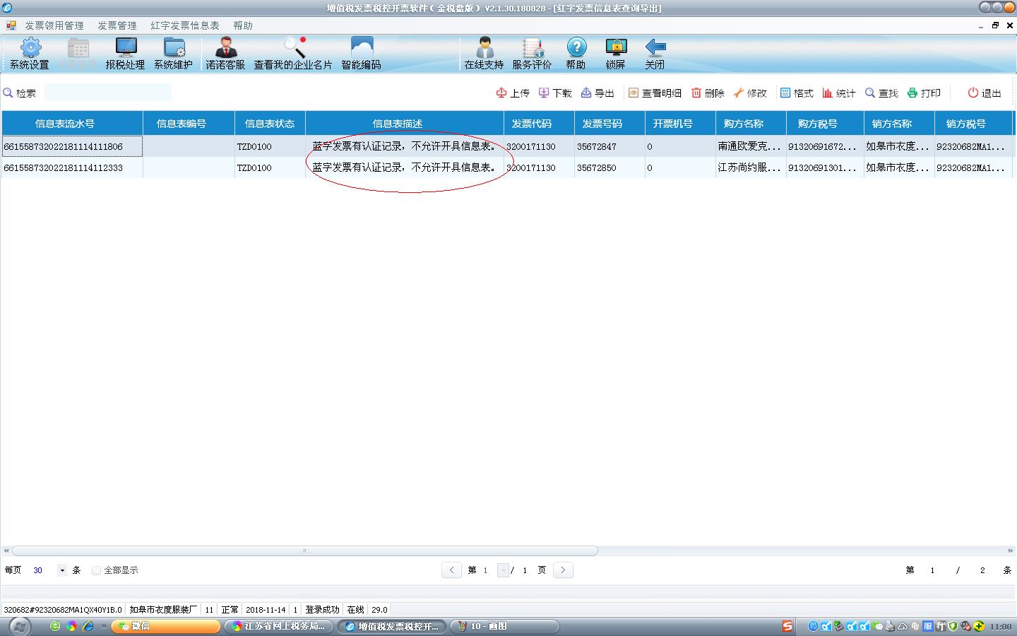Sort by 发票号码 column header
This screenshot has width=1017, height=636.
609,124
